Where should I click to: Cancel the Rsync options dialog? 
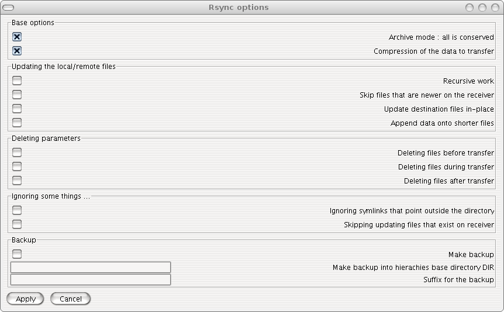70,299
